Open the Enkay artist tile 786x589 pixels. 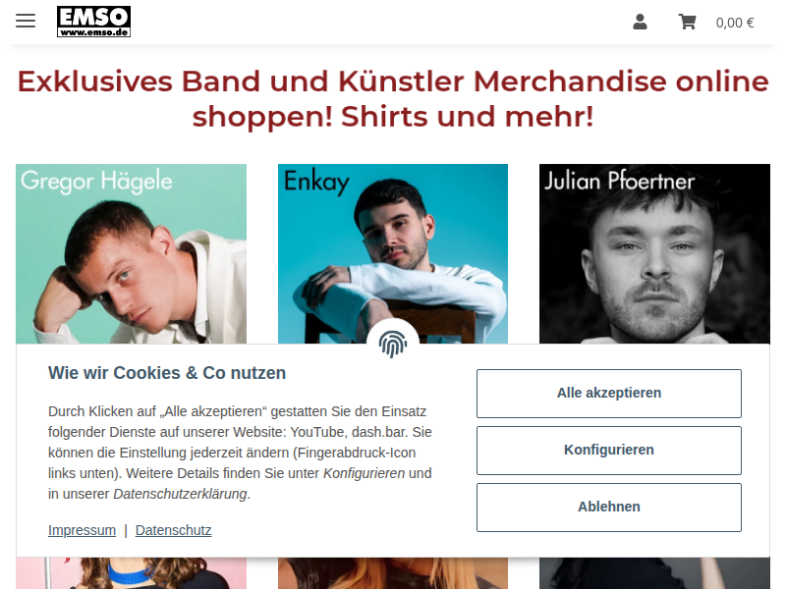pos(393,254)
